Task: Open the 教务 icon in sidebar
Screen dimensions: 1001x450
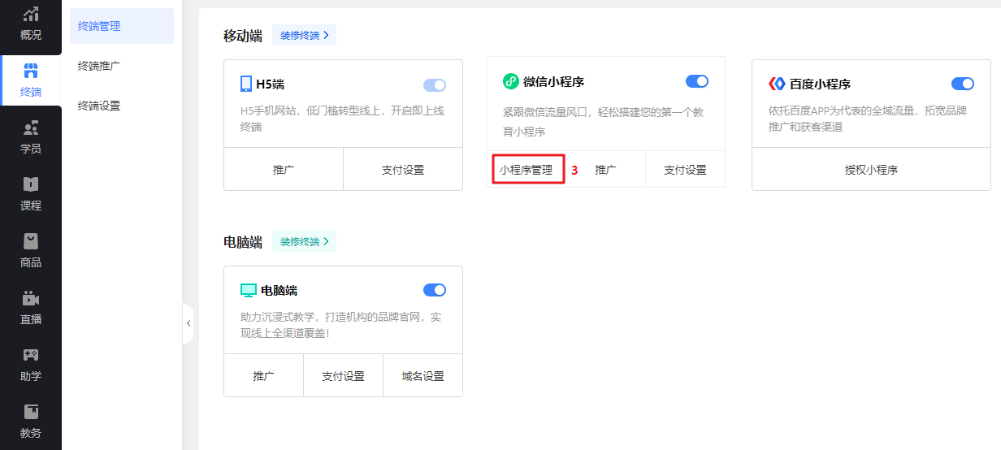Action: [x=31, y=412]
